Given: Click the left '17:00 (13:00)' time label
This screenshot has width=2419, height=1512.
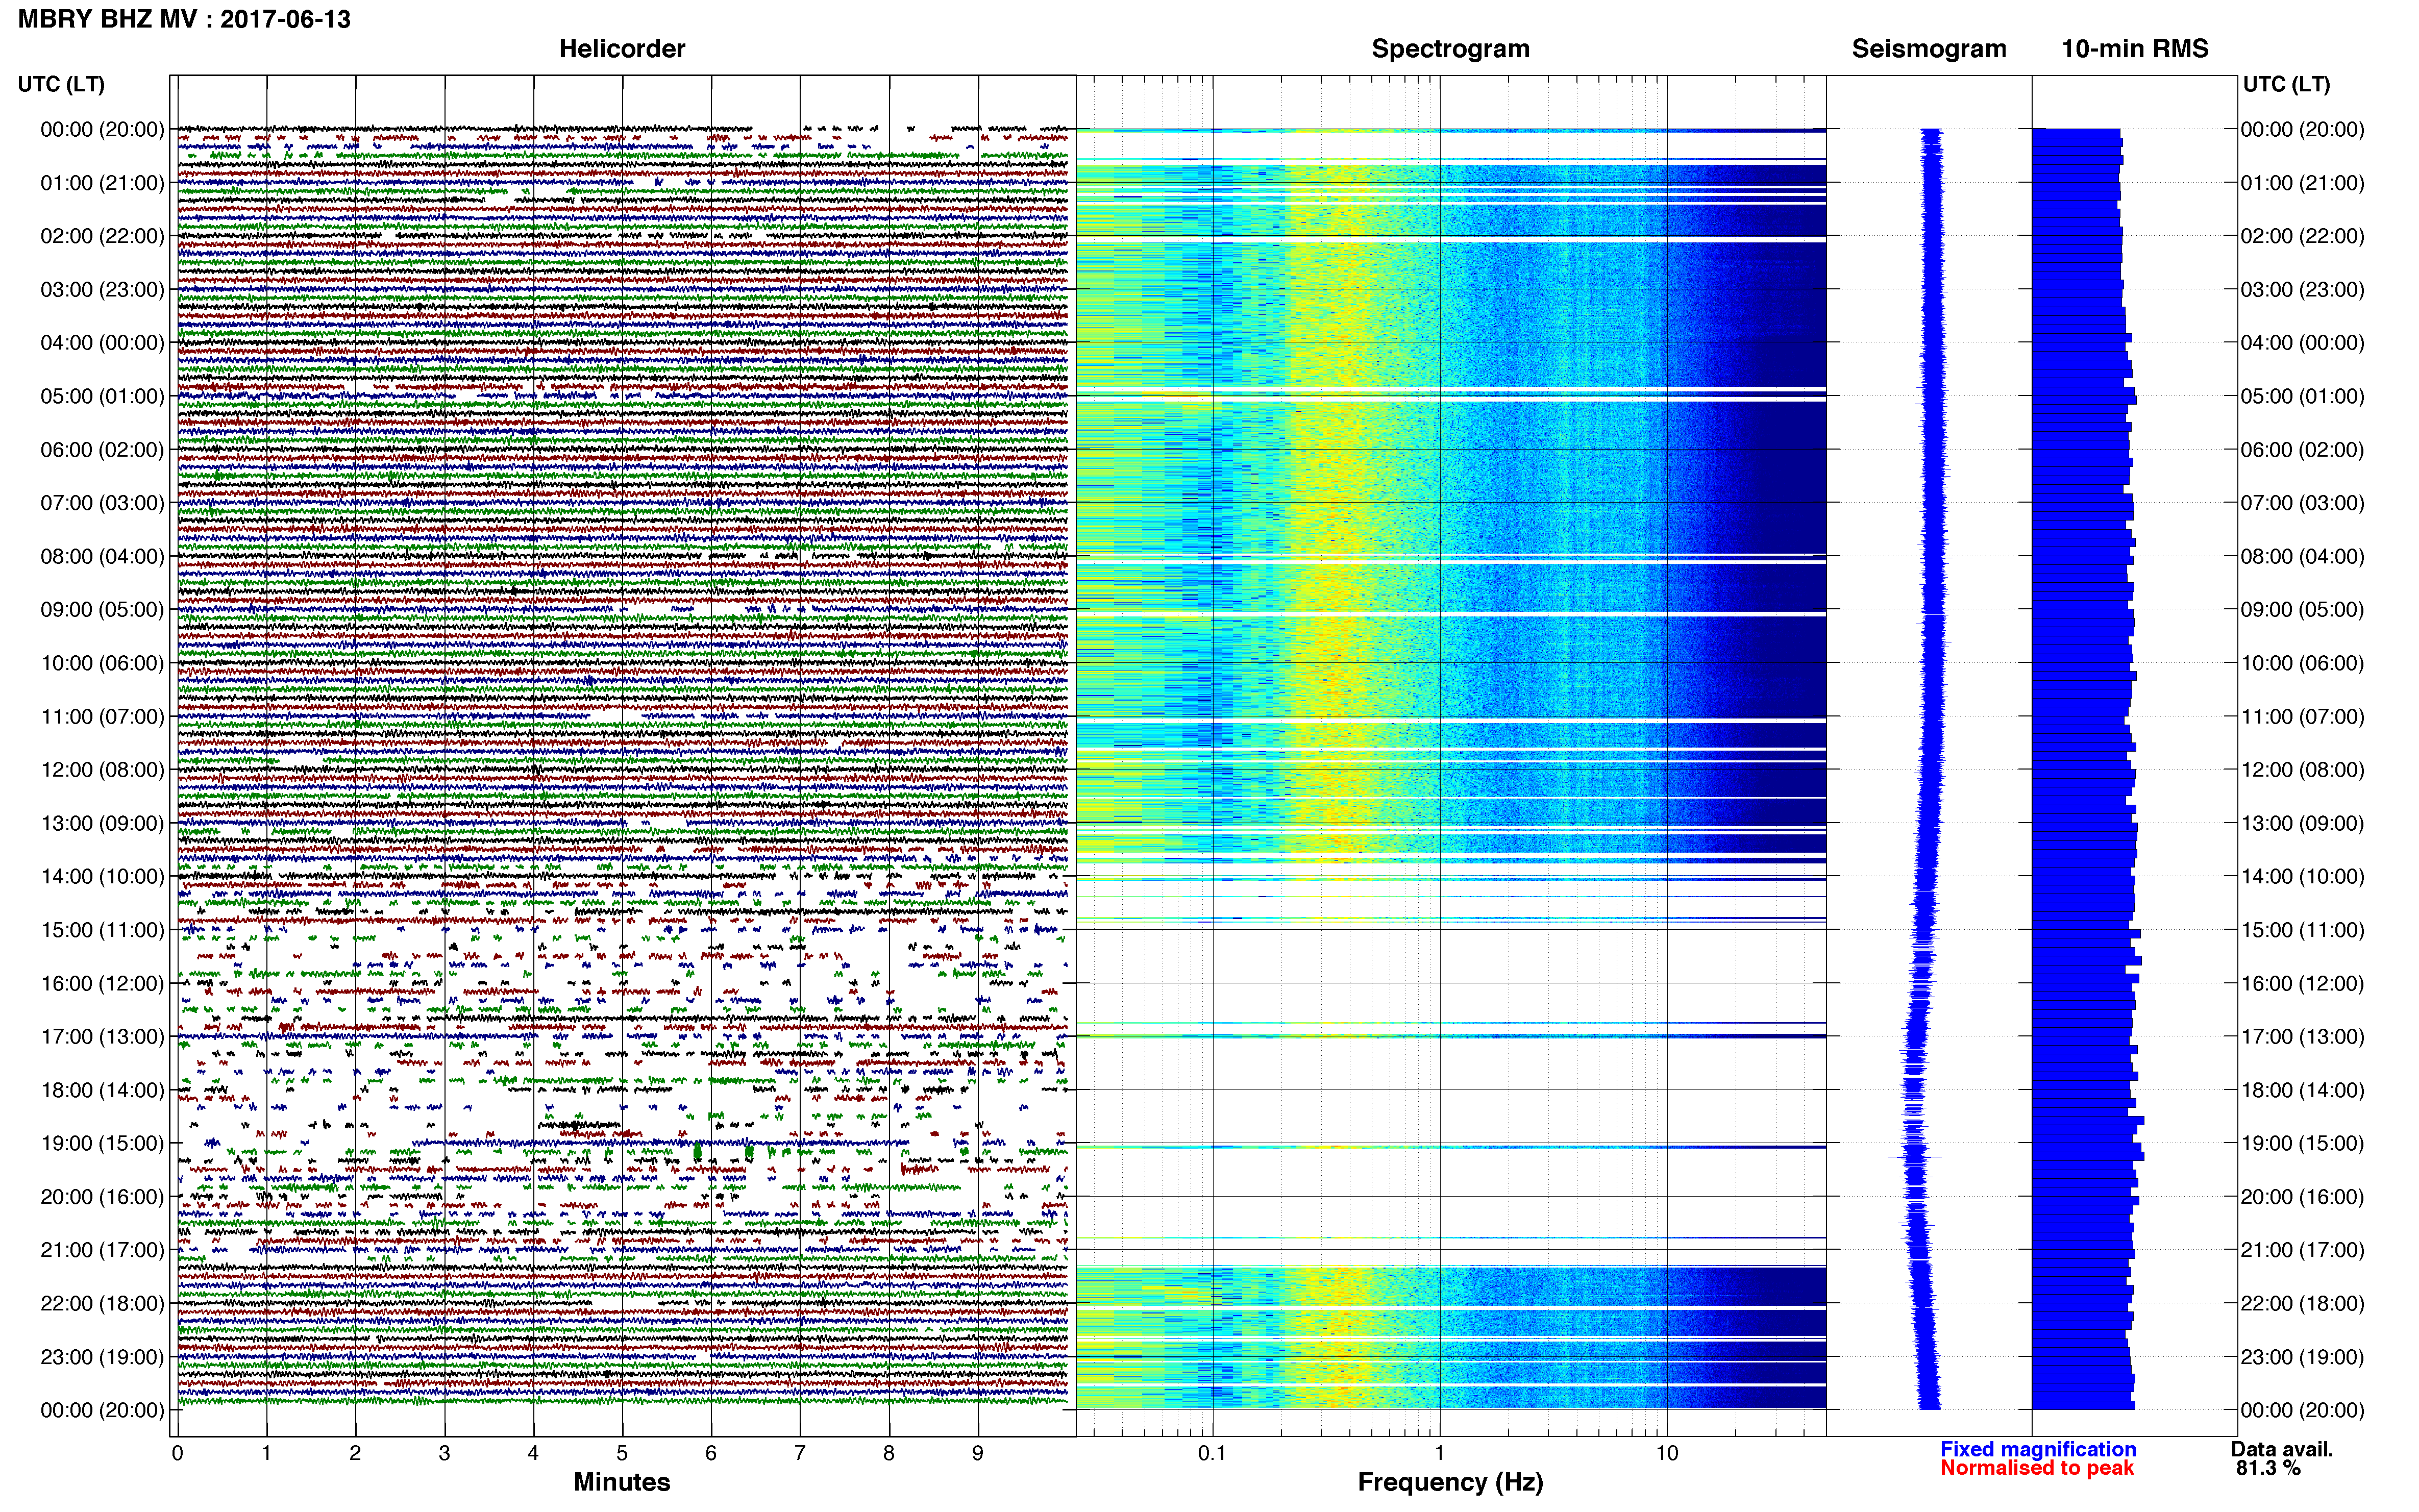Looking at the screenshot, I should point(102,1037).
